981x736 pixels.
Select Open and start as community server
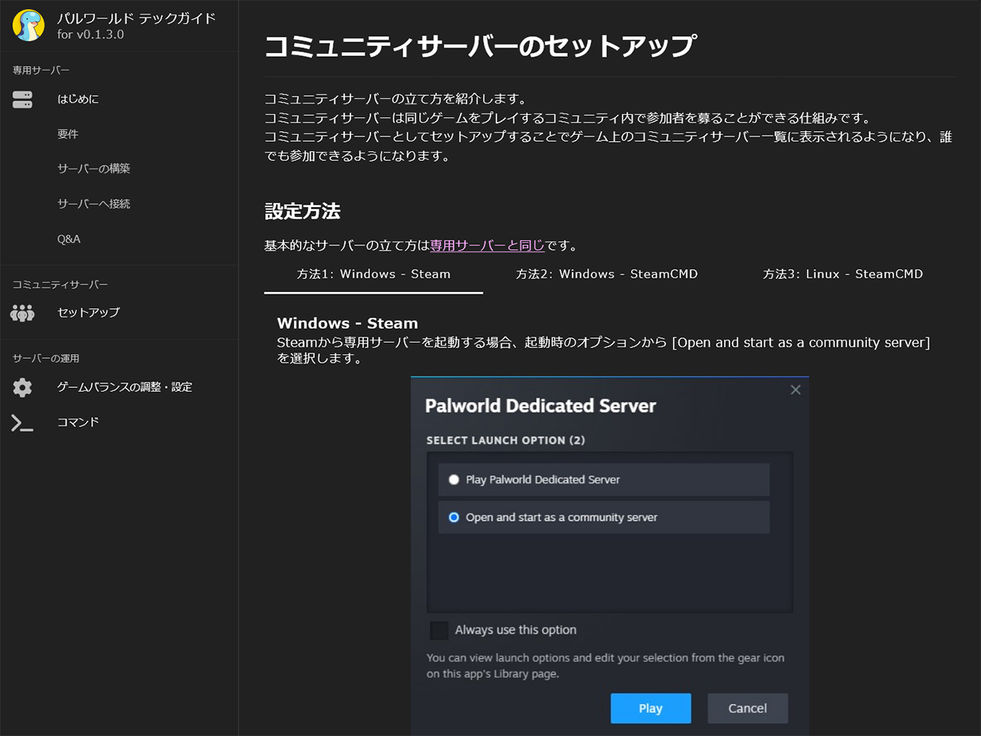(x=454, y=517)
